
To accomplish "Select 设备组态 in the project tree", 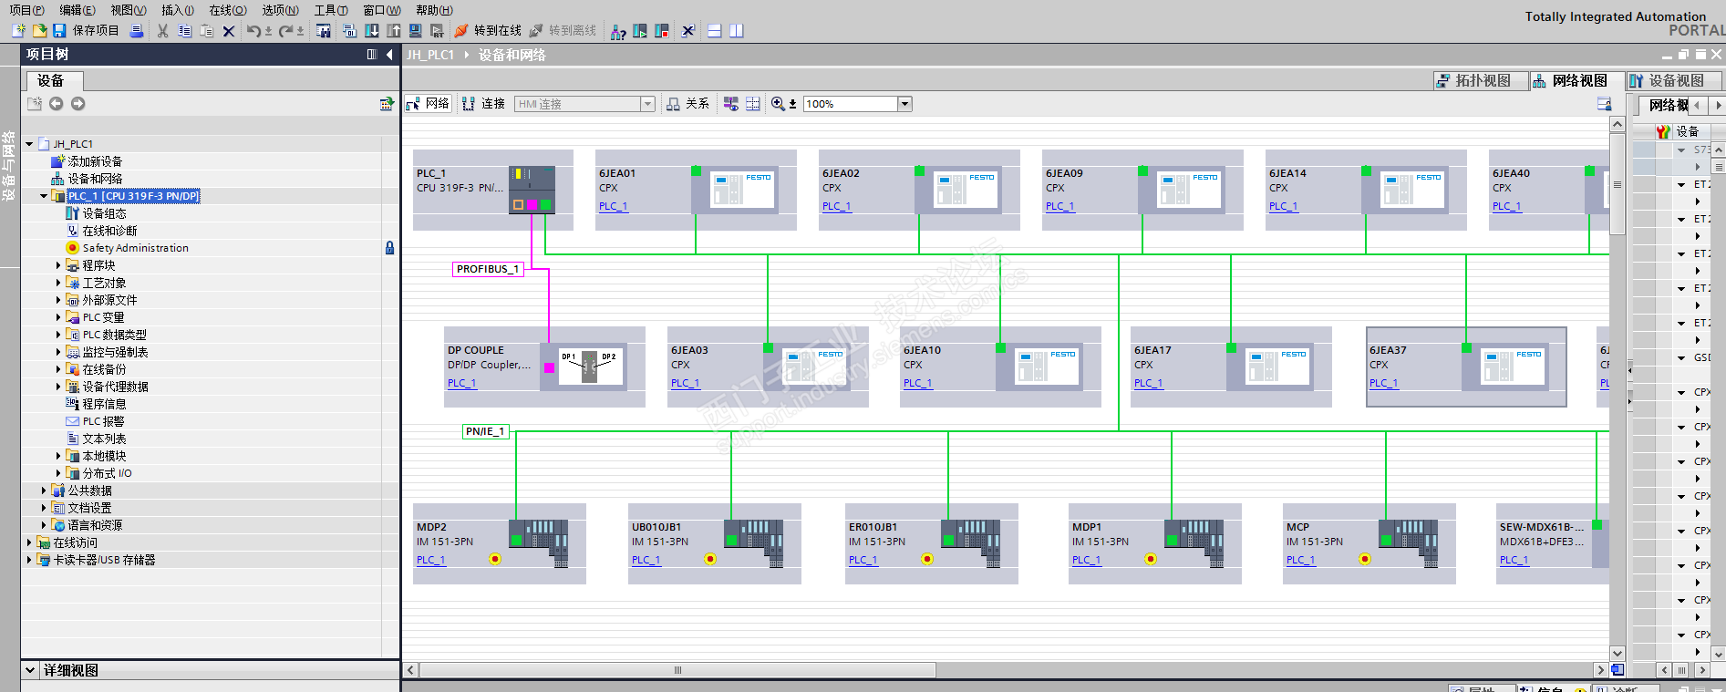I will 104,213.
